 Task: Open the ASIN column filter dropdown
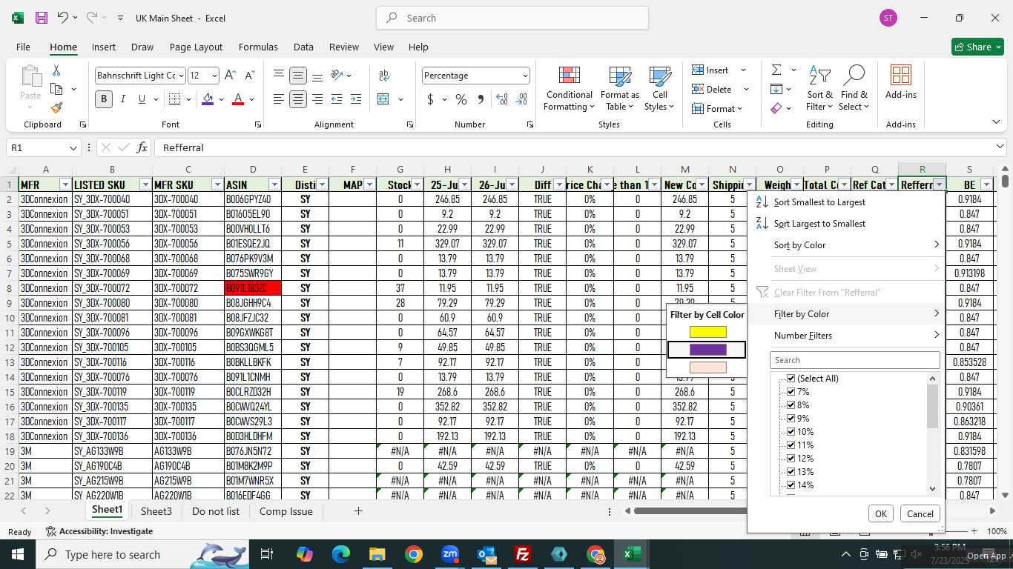(274, 184)
